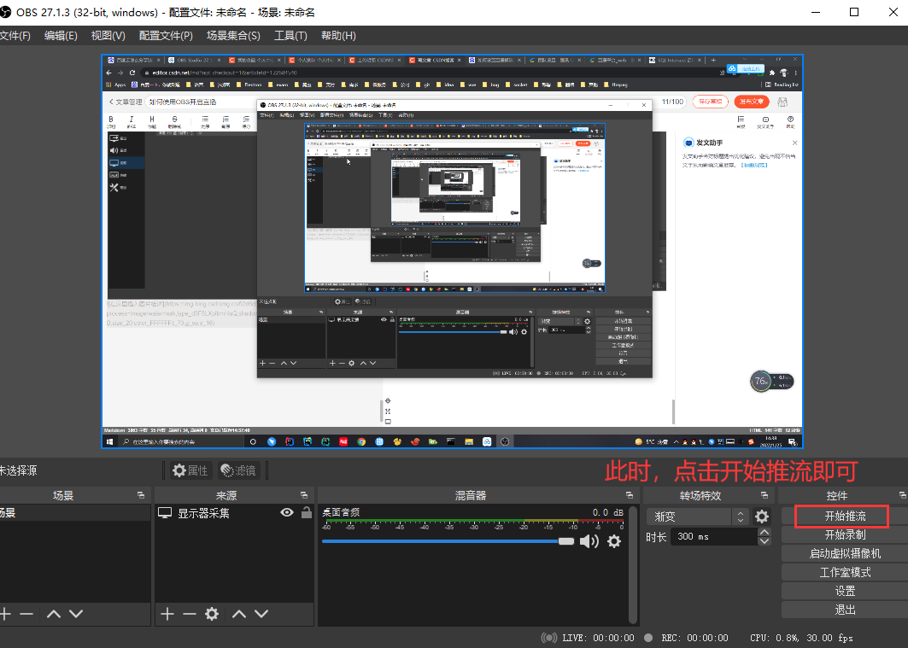Open transition properties gear next to 渐变
908x648 pixels.
762,516
